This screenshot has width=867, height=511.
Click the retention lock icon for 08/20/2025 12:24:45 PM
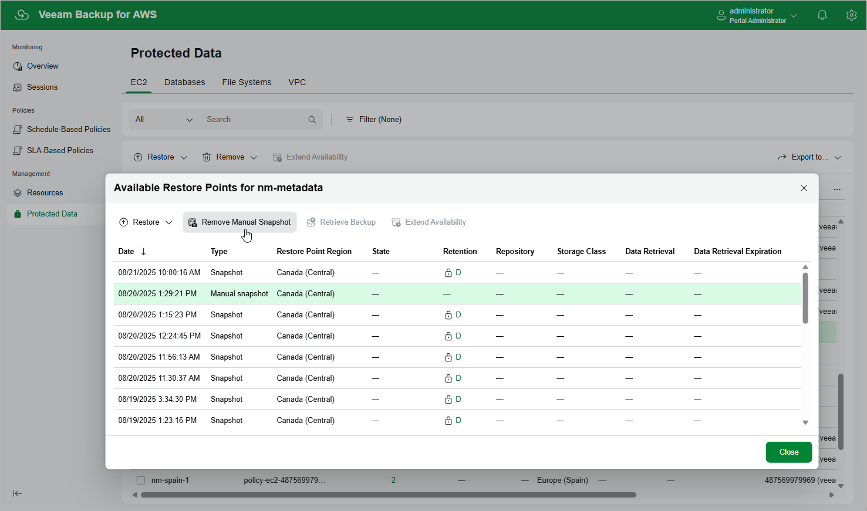click(x=448, y=336)
